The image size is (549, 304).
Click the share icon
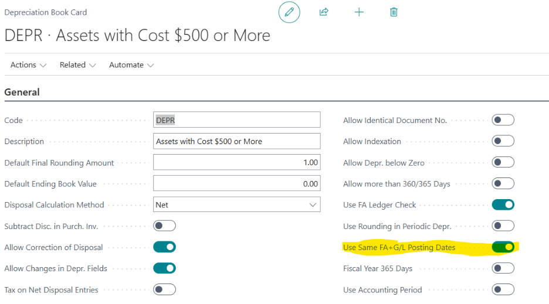[324, 12]
